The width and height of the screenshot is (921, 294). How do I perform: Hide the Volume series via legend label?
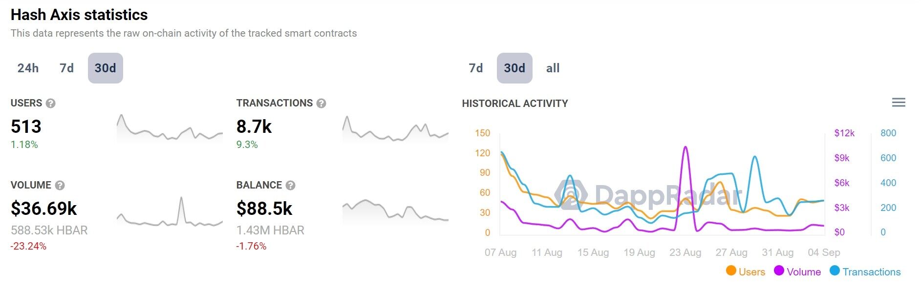[804, 272]
